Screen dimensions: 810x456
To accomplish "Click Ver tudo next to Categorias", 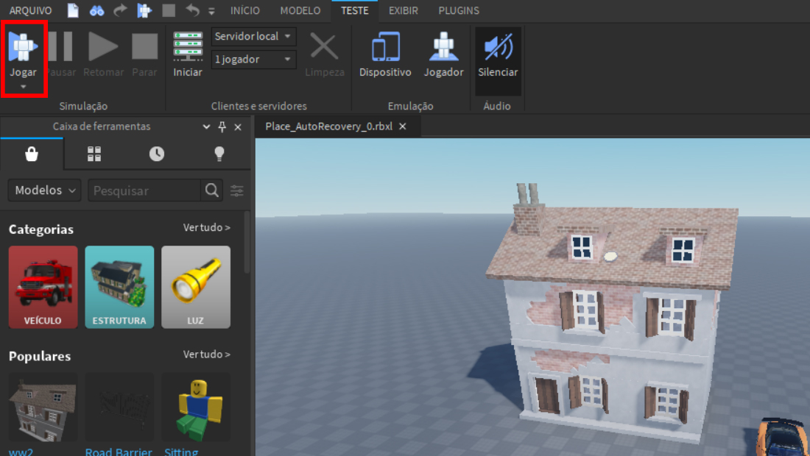I will click(x=207, y=227).
